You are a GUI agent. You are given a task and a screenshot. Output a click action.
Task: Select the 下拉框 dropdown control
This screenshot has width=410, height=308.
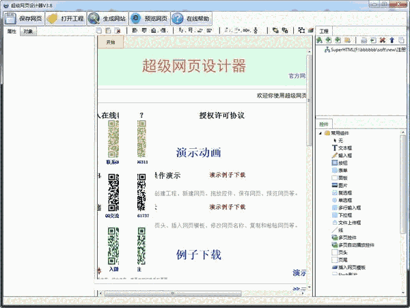point(342,215)
